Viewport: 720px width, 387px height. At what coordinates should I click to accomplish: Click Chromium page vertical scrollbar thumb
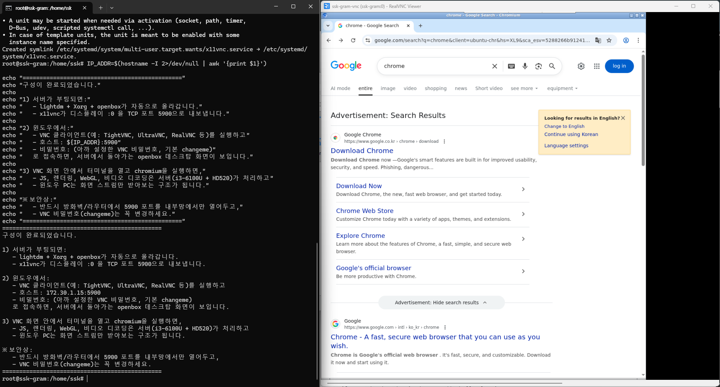[x=643, y=110]
